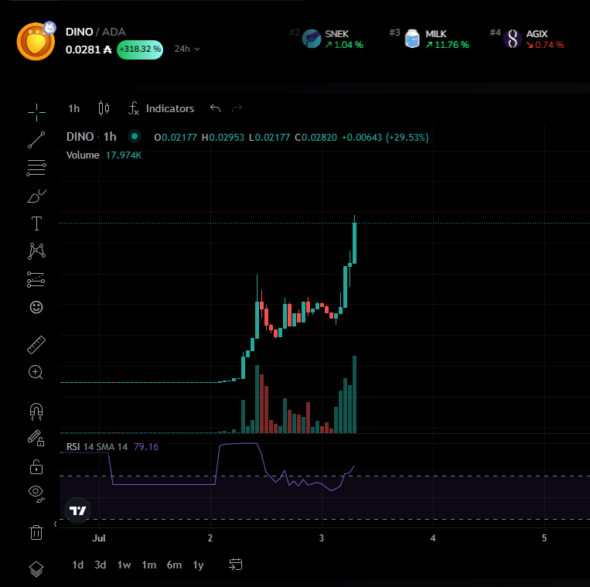Open the Fibonacci retracement tools
590x587 pixels.
[36, 168]
